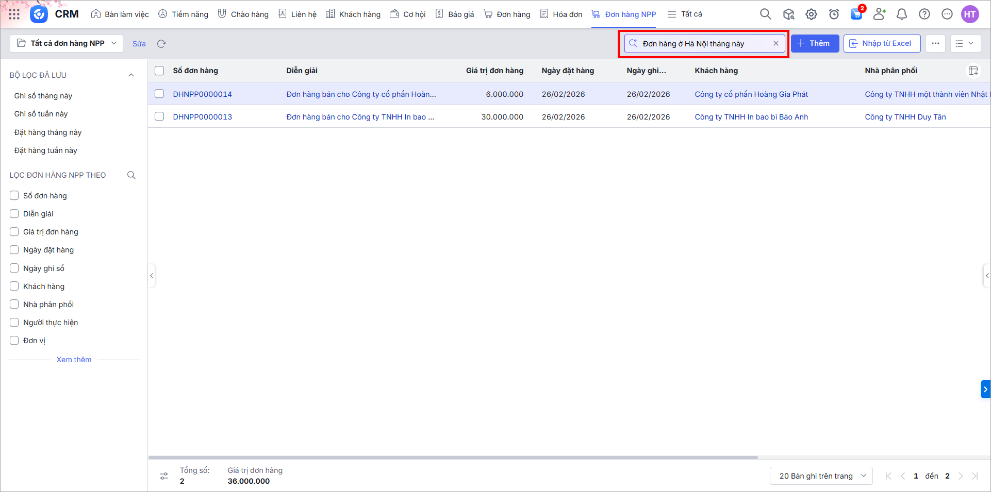Go to the Khách hàng tab

pyautogui.click(x=353, y=14)
